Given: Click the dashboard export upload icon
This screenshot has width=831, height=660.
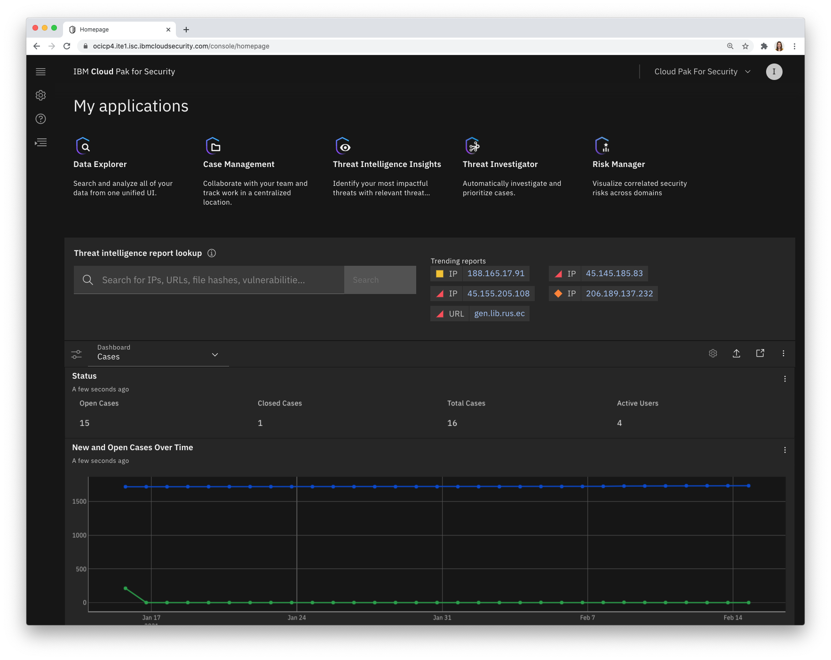Looking at the screenshot, I should pyautogui.click(x=736, y=353).
